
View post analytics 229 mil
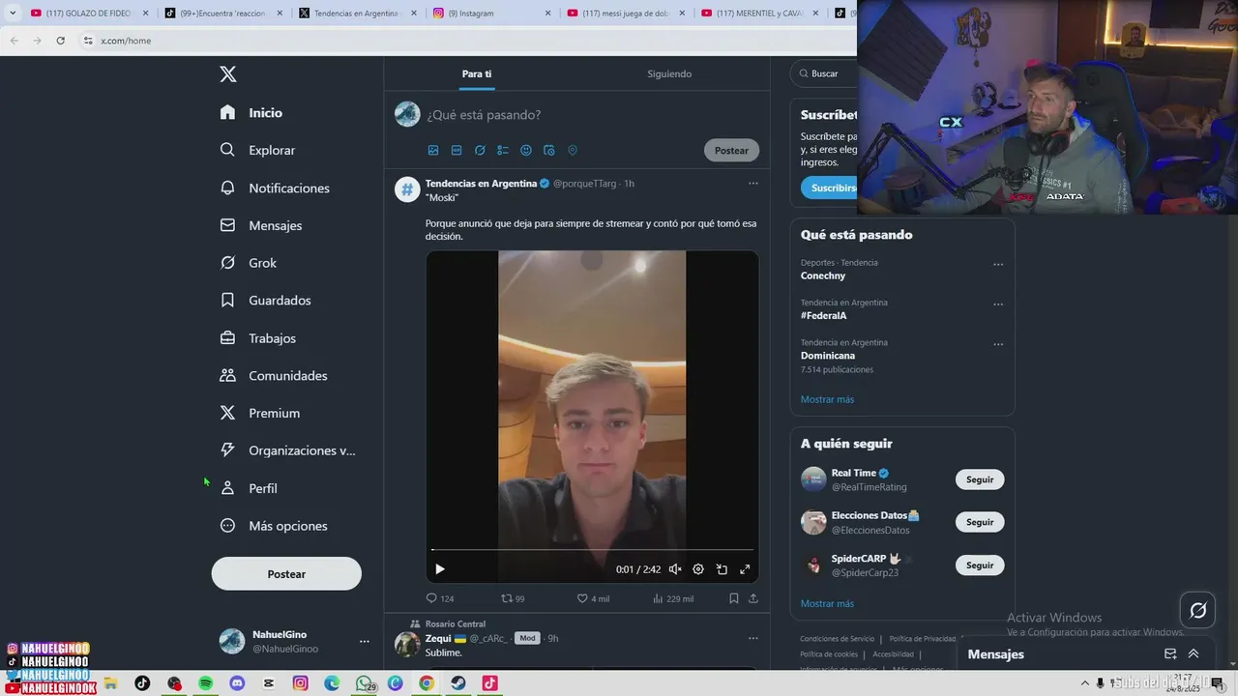(673, 598)
